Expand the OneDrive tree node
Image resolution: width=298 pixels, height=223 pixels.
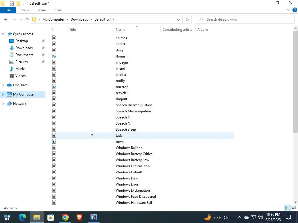click(x=3, y=85)
